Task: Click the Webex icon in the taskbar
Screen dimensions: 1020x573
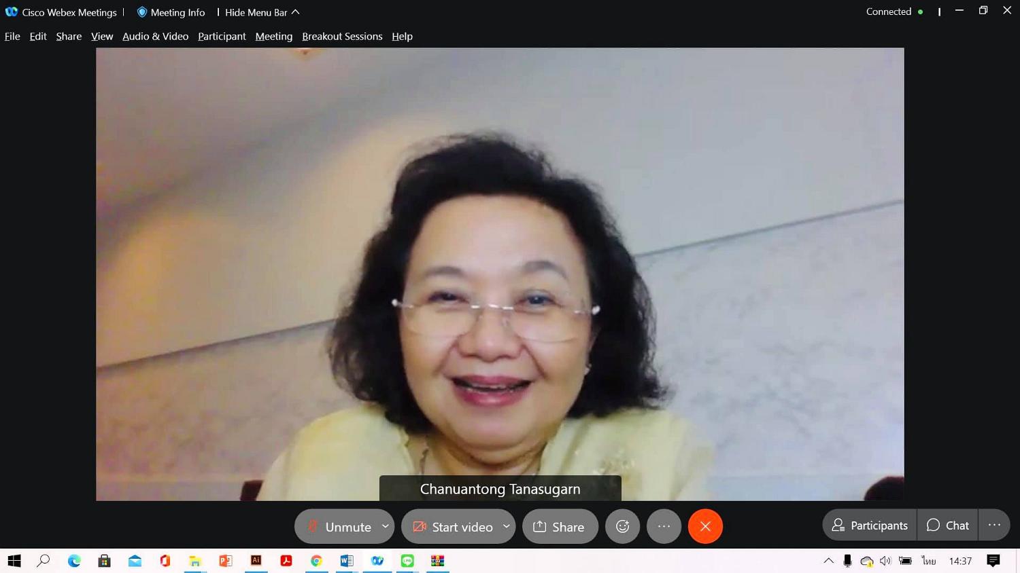Action: [377, 561]
